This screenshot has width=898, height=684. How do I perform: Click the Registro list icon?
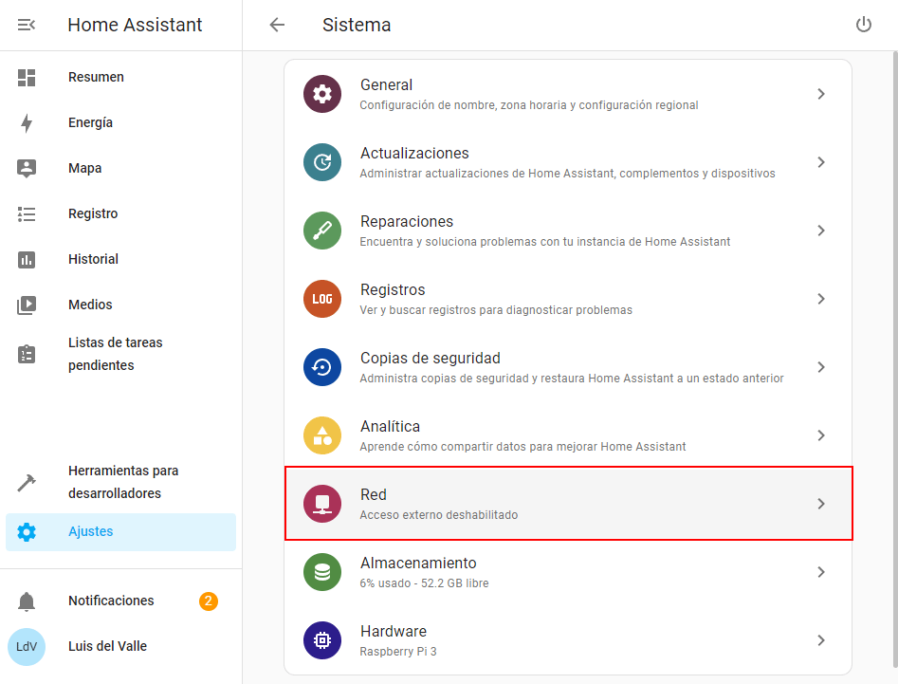[x=27, y=214]
